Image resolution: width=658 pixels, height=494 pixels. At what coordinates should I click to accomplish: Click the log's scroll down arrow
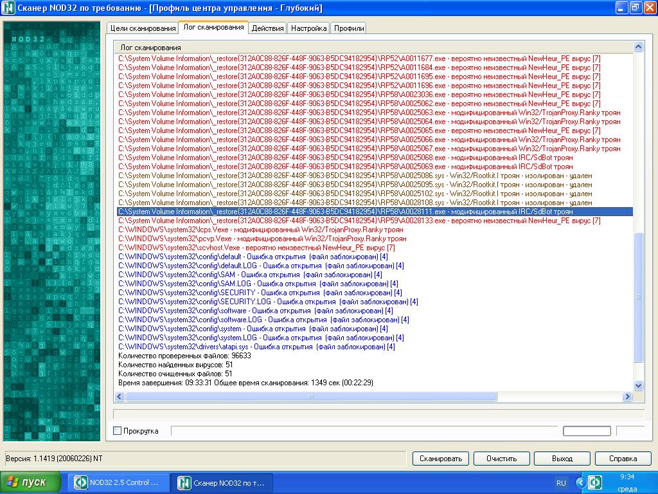point(638,385)
